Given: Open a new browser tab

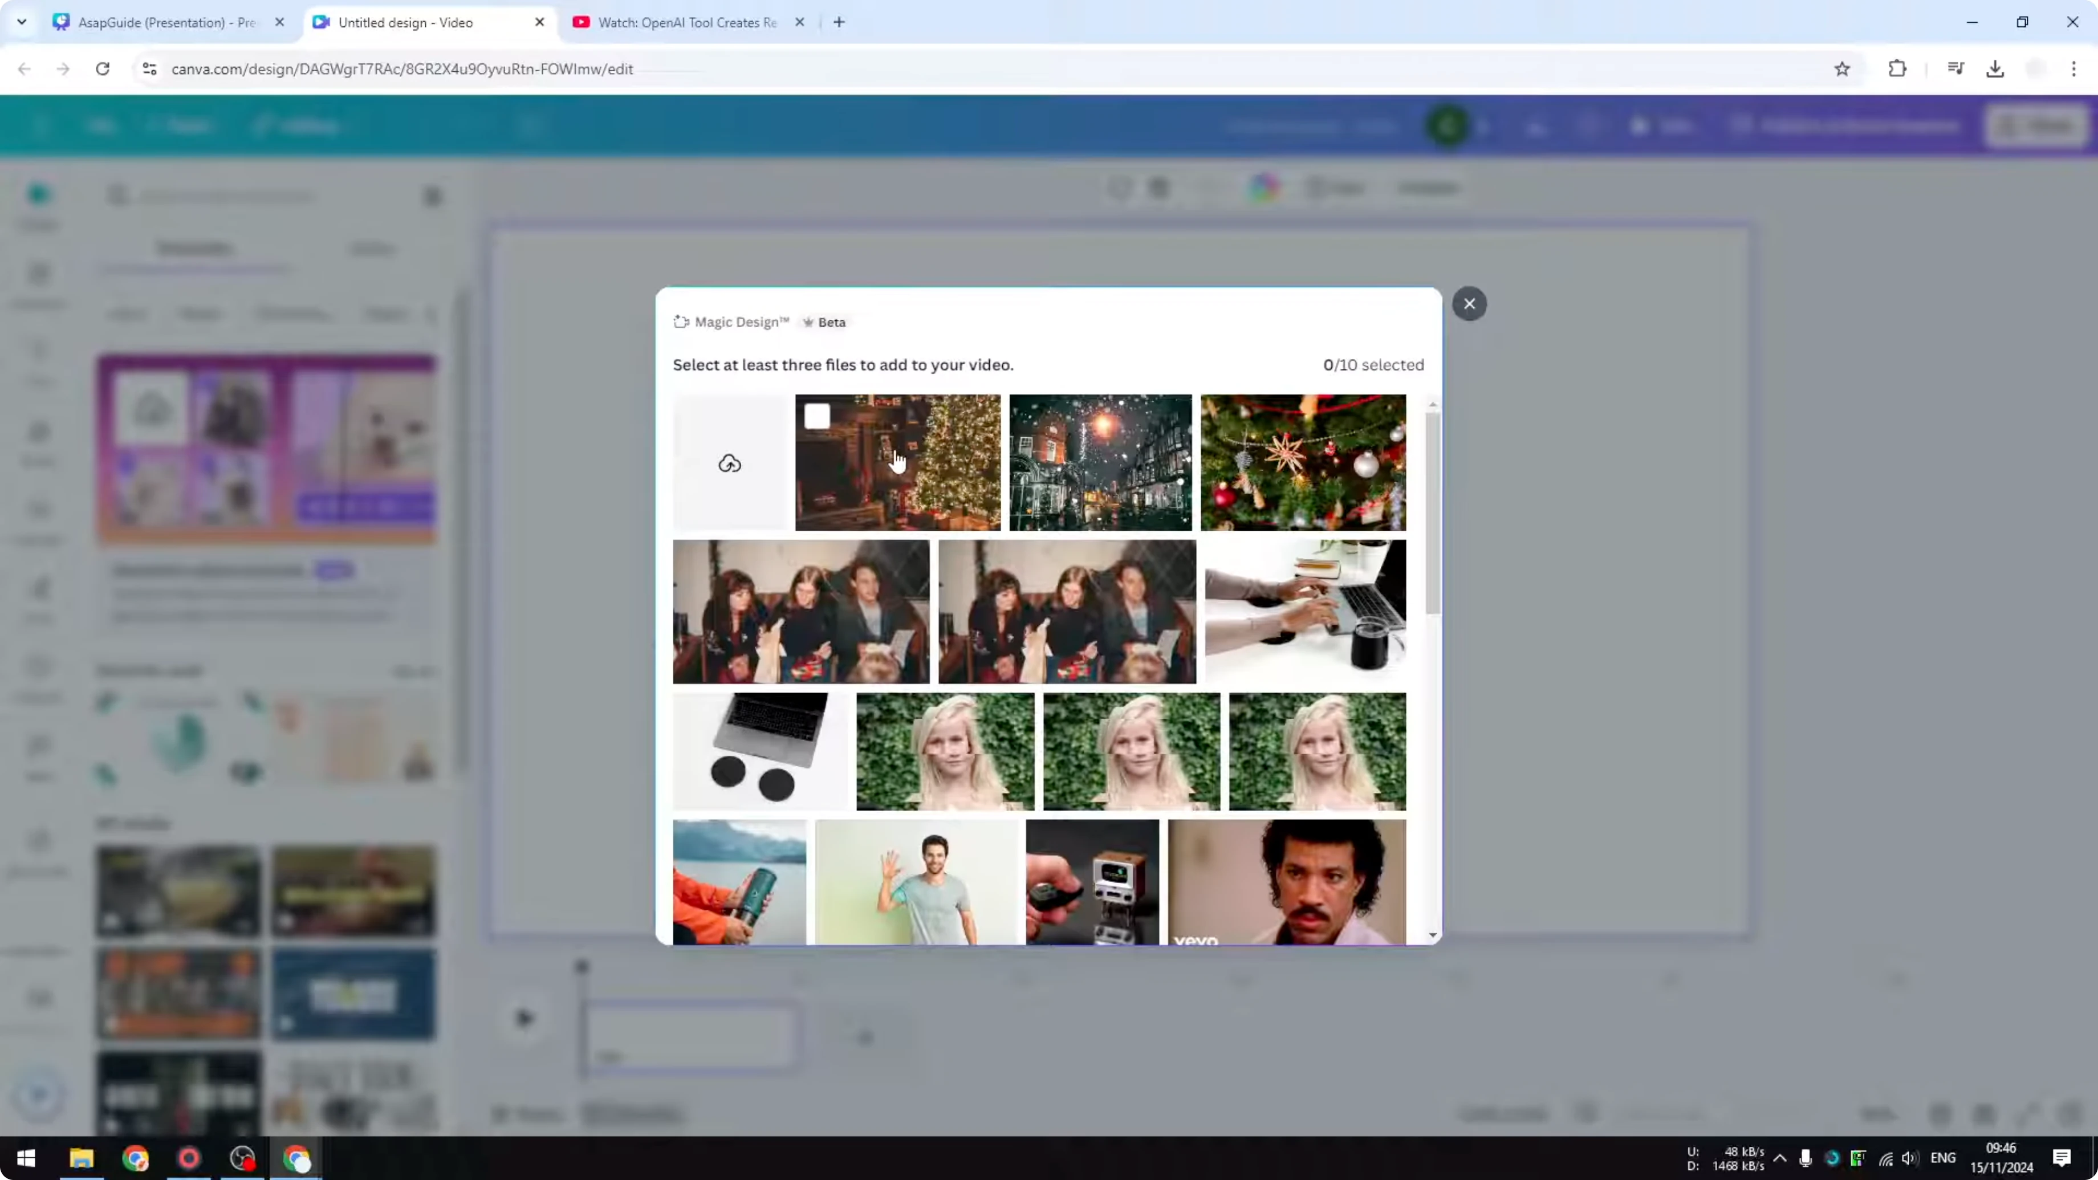Looking at the screenshot, I should pyautogui.click(x=839, y=22).
